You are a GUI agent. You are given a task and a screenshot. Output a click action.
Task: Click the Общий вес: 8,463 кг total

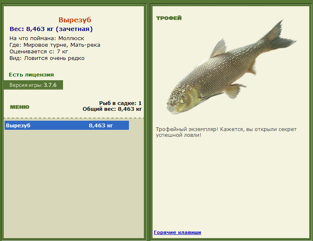click(112, 109)
